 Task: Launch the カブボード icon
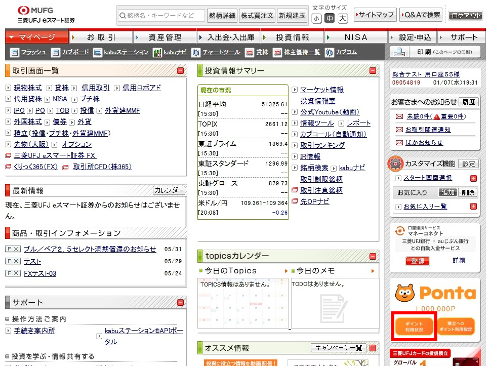(x=55, y=52)
